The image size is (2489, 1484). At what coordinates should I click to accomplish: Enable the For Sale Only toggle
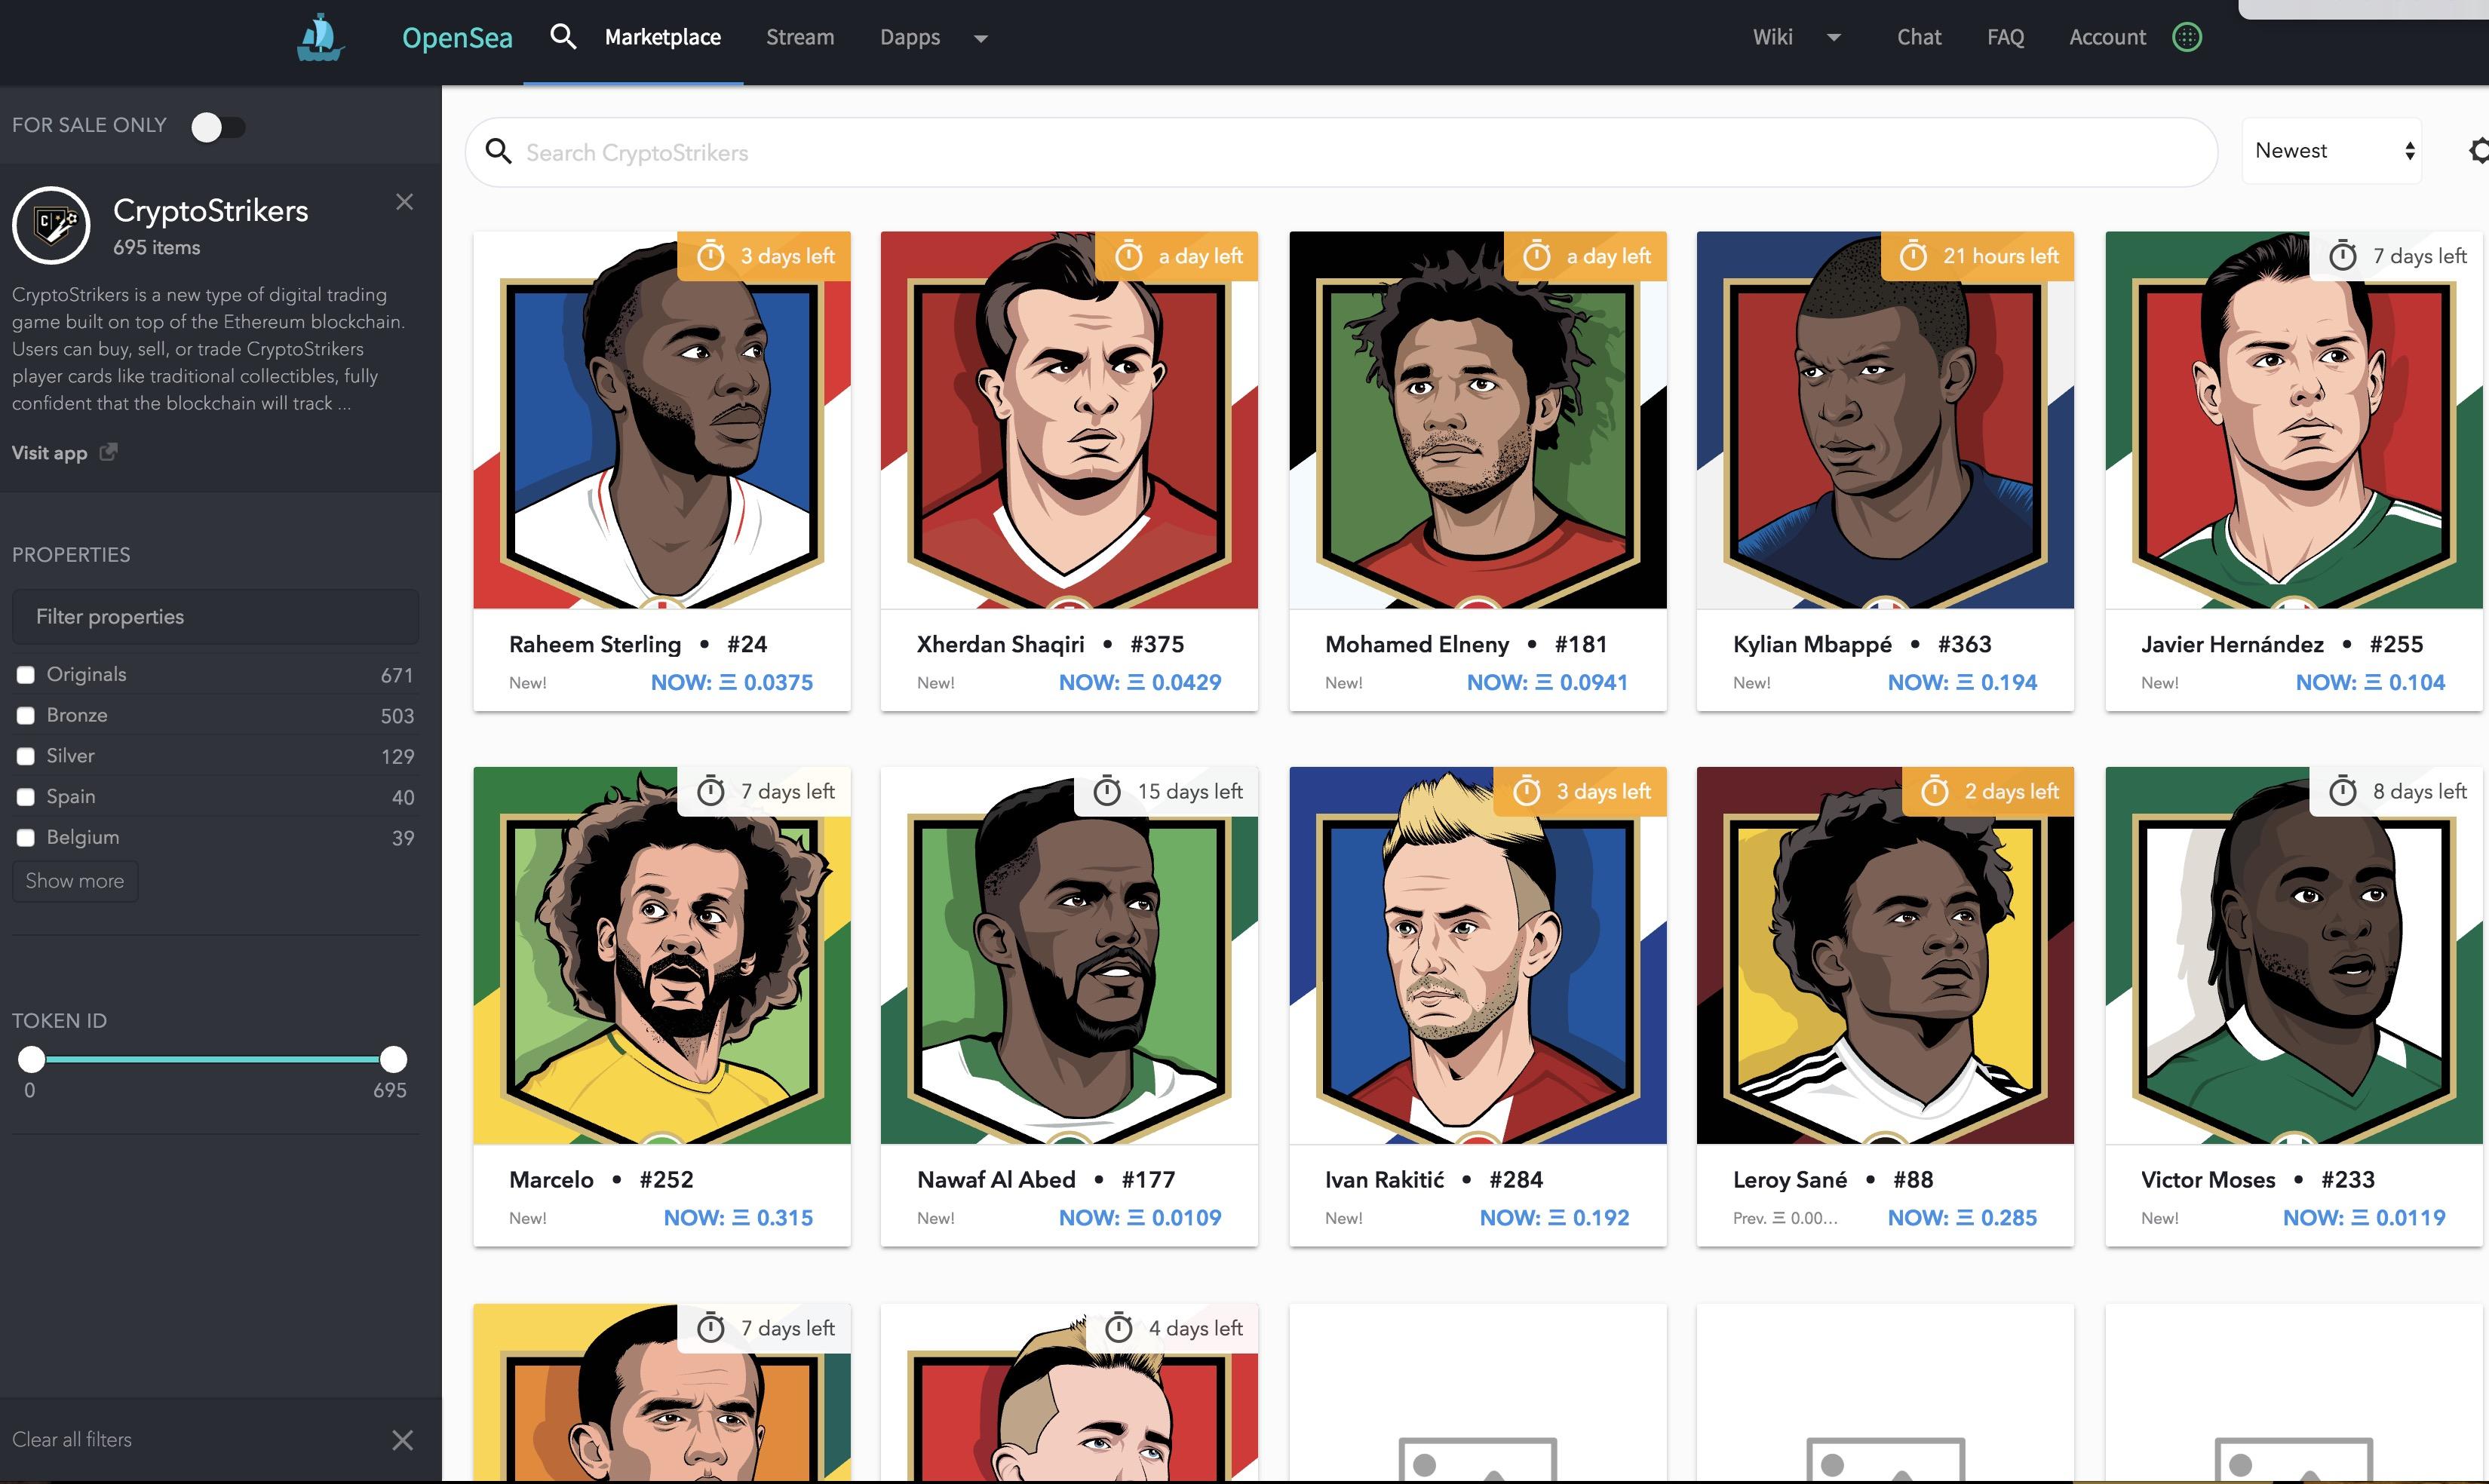click(x=219, y=126)
